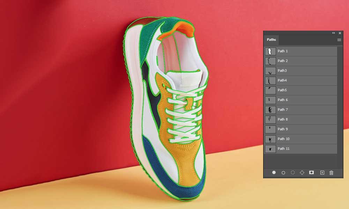Viewport: 349px width, 209px height.
Task: Delete current path with trash icon
Action: coord(332,172)
